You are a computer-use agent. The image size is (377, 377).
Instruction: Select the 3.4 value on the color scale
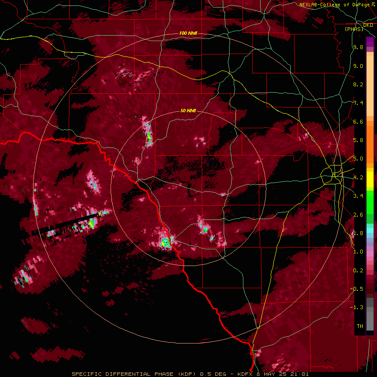pos(358,196)
